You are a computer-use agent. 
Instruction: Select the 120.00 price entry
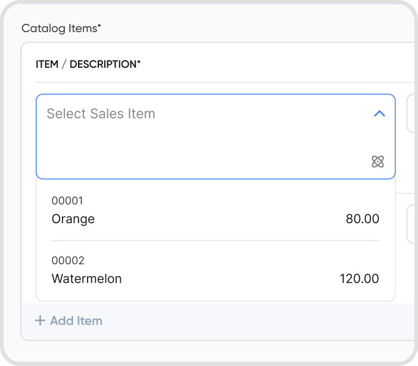pos(359,279)
